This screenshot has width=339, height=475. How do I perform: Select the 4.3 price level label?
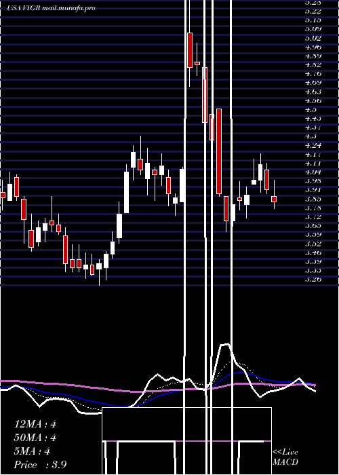[311, 136]
